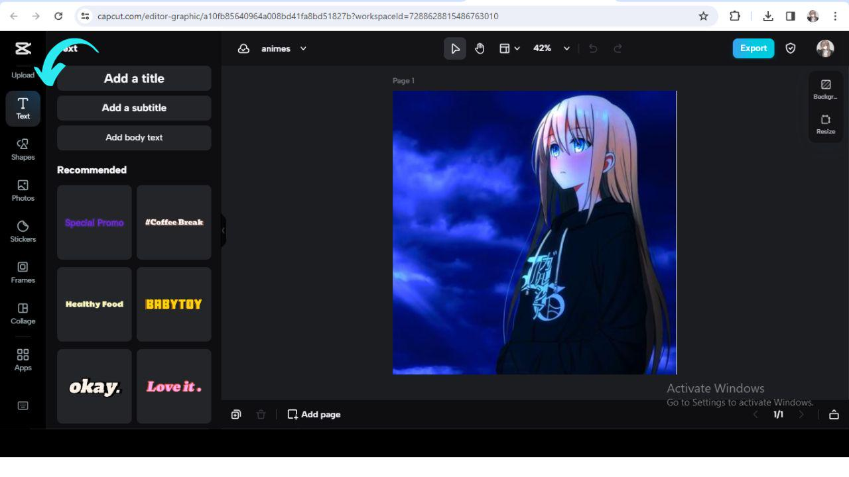The height and width of the screenshot is (477, 849).
Task: Click the Recommended heading
Action: [x=92, y=170]
